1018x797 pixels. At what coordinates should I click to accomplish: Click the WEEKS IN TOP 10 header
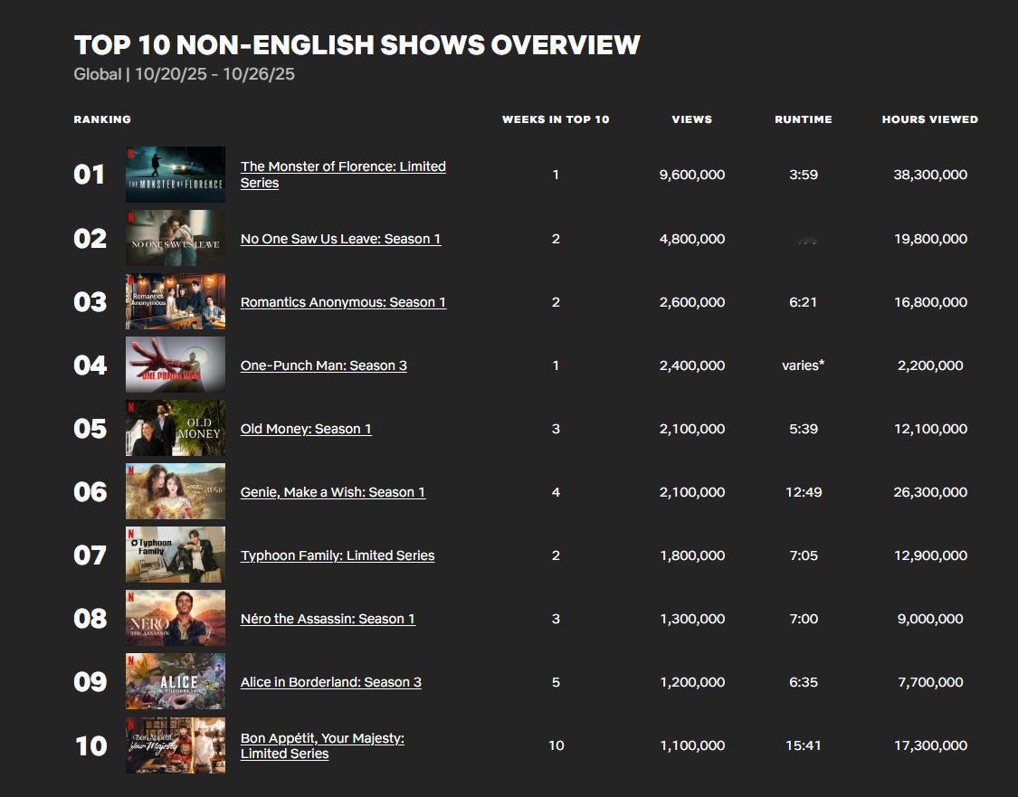pos(556,119)
